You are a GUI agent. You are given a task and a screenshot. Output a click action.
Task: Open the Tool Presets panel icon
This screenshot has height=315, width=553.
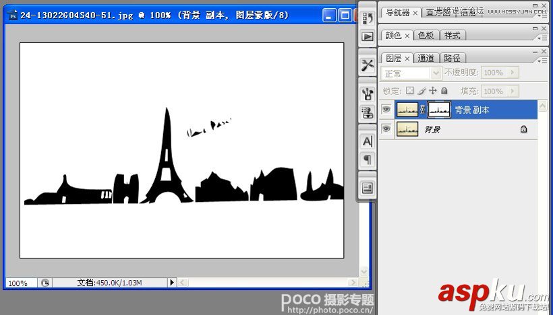pos(368,65)
